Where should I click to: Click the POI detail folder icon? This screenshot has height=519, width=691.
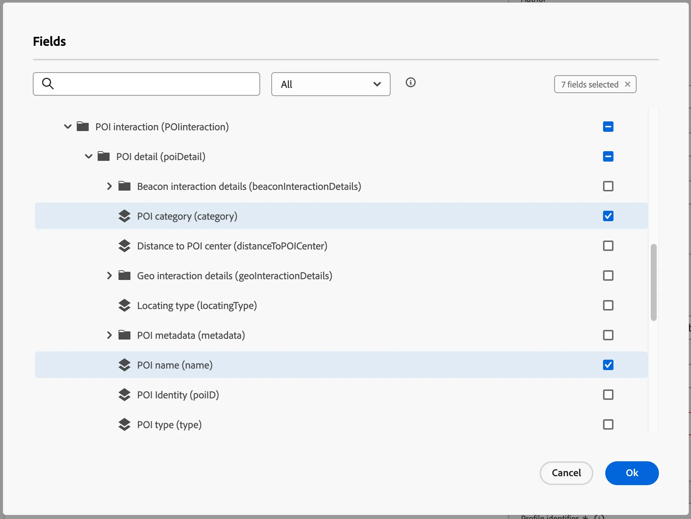[104, 156]
